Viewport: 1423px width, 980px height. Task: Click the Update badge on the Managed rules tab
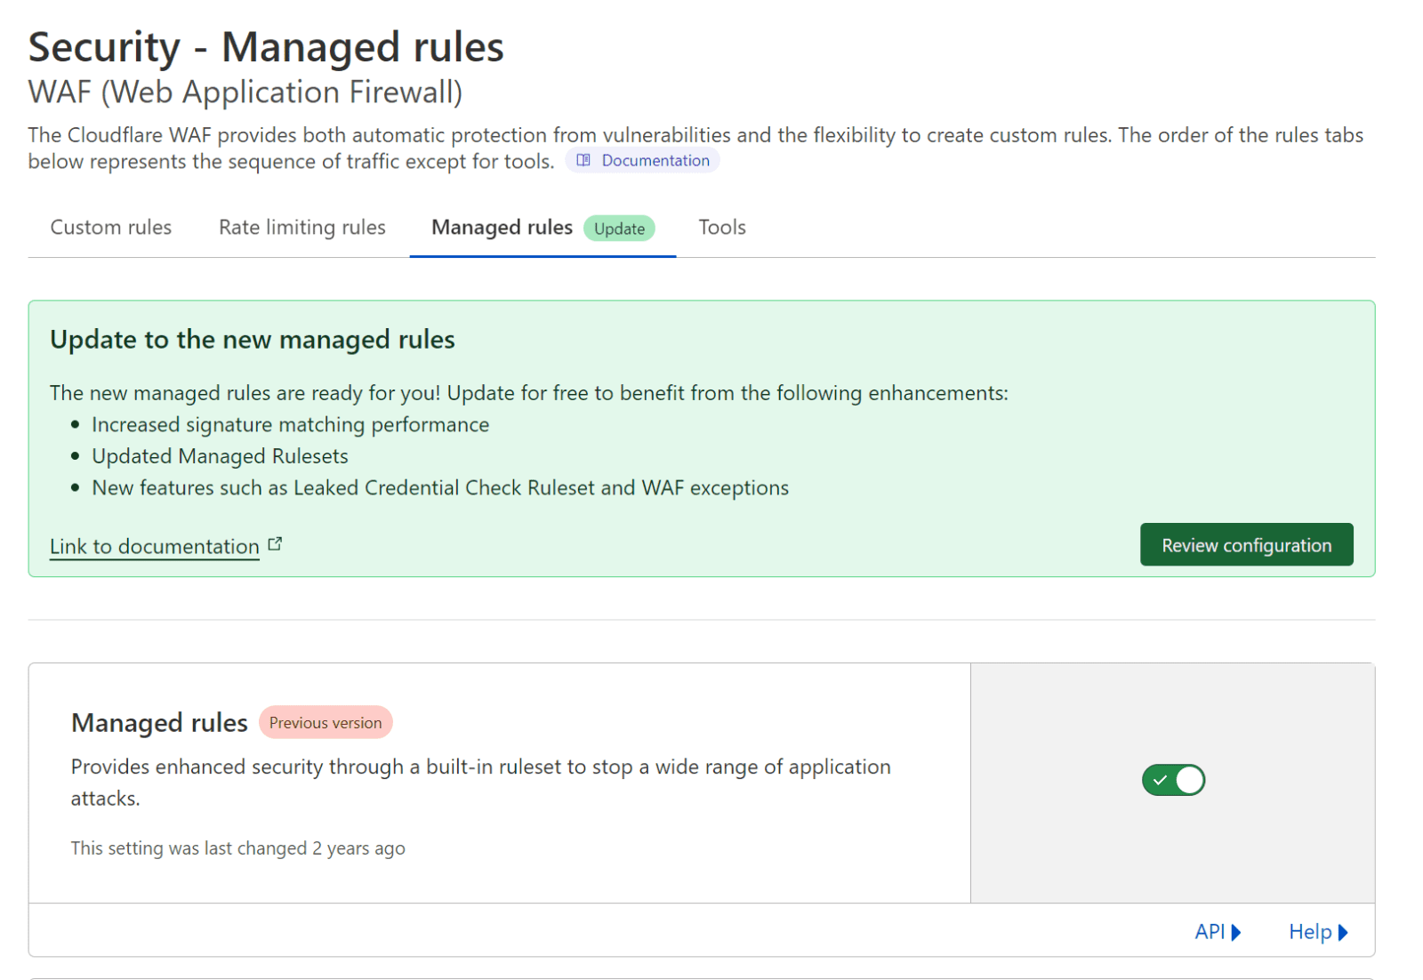pos(619,229)
